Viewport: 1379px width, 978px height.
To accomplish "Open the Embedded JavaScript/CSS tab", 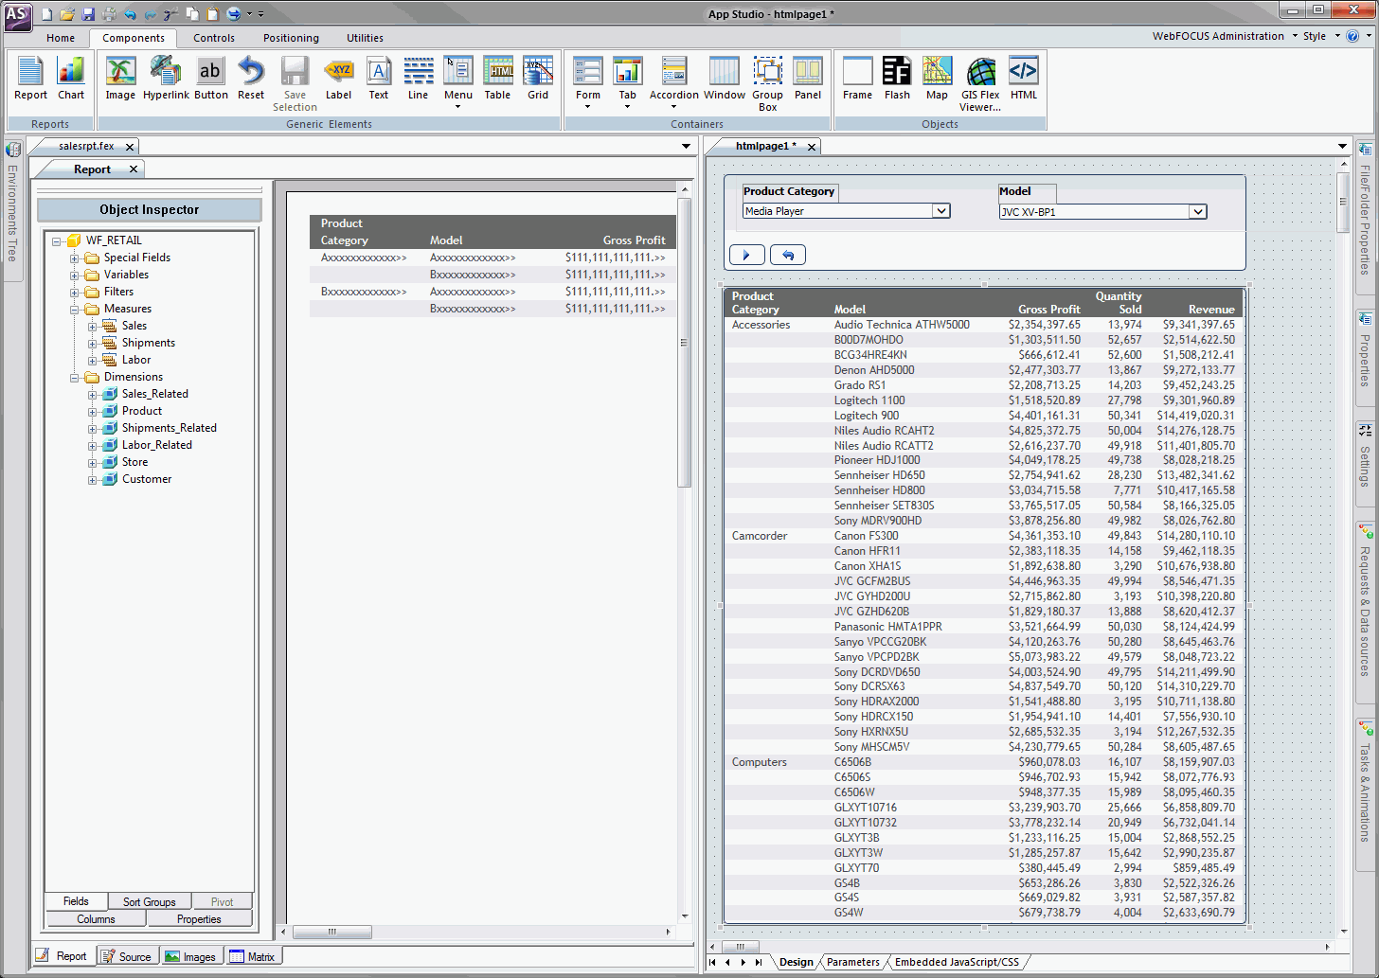I will [x=957, y=962].
